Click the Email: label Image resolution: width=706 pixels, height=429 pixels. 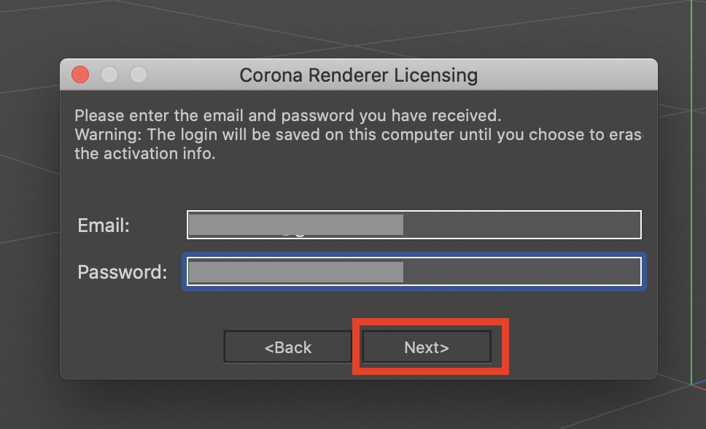pyautogui.click(x=104, y=225)
